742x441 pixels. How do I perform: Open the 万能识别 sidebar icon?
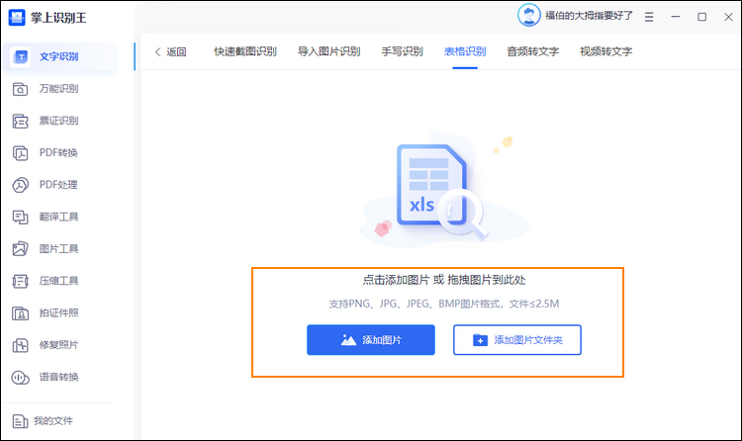(20, 89)
